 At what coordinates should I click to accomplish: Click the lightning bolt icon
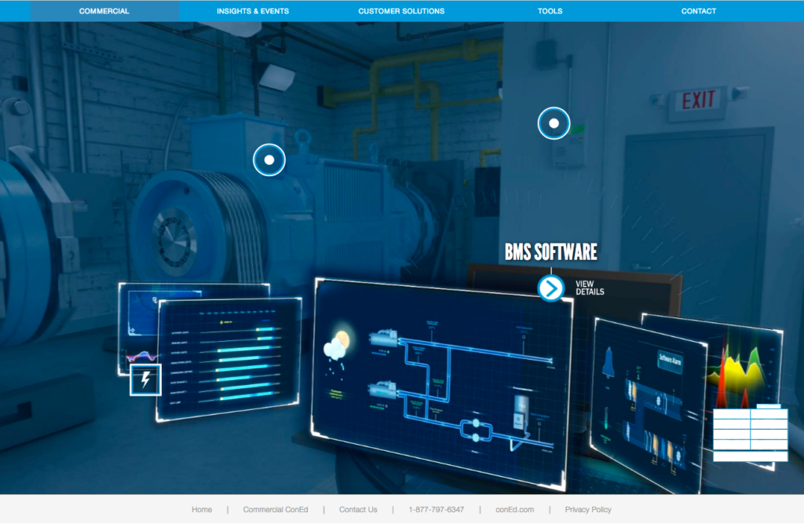click(x=145, y=380)
